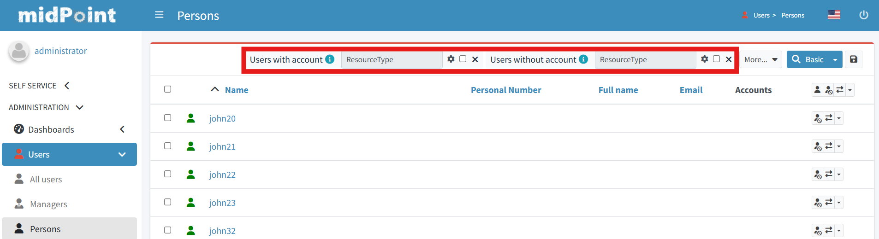879x239 pixels.
Task: Collapse the ADMINISTRATION sidebar section
Action: tap(79, 107)
